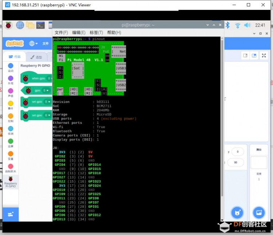
Task: Select the orange 变量 variables category
Action: pyautogui.click(x=11, y=155)
